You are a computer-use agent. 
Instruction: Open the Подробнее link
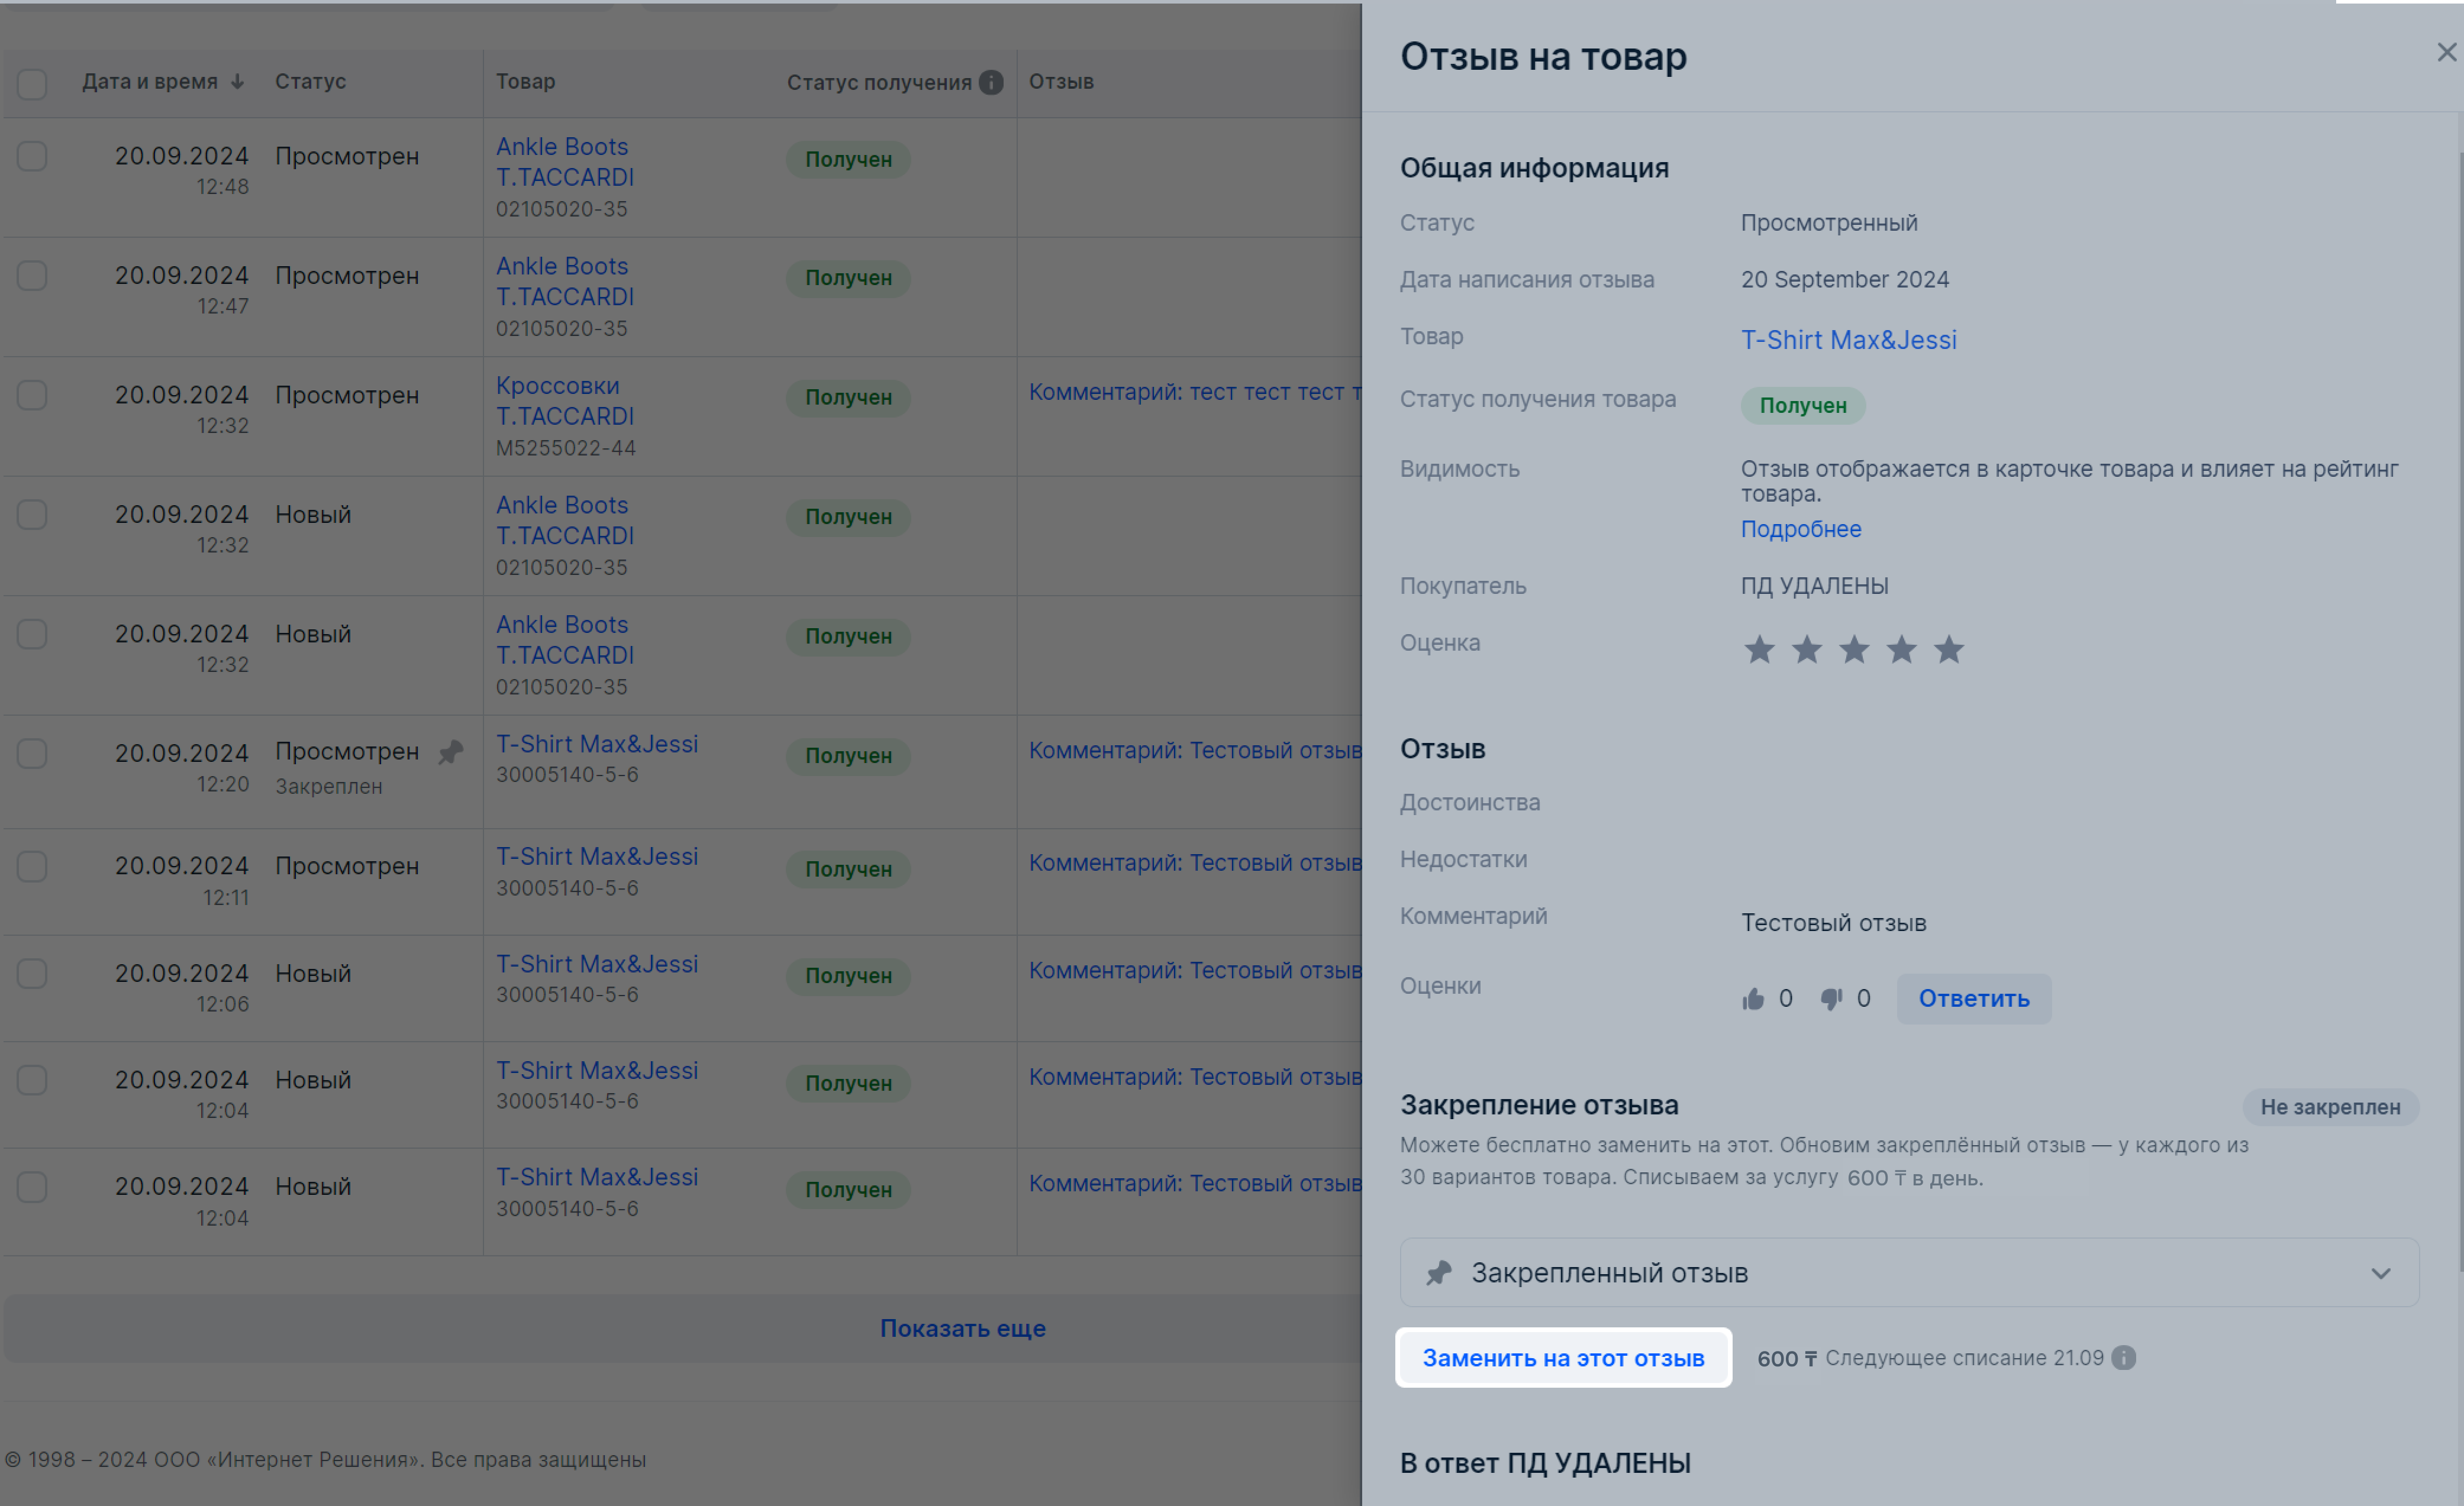tap(1800, 529)
